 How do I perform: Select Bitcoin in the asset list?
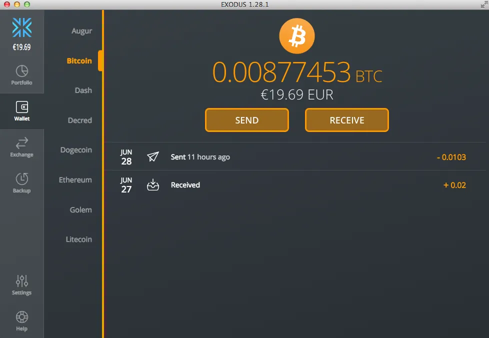click(79, 61)
